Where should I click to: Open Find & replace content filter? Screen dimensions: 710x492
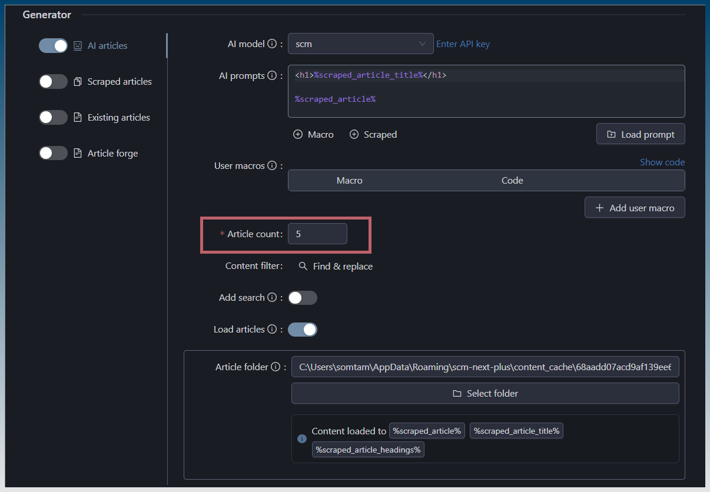tap(336, 267)
